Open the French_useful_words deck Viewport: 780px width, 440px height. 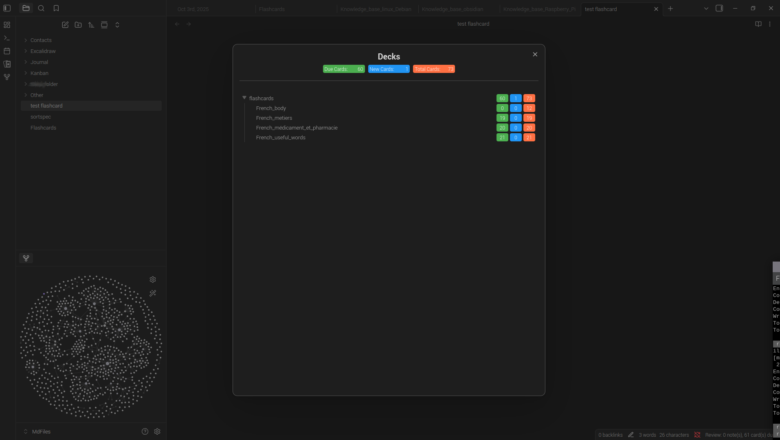[x=281, y=137]
